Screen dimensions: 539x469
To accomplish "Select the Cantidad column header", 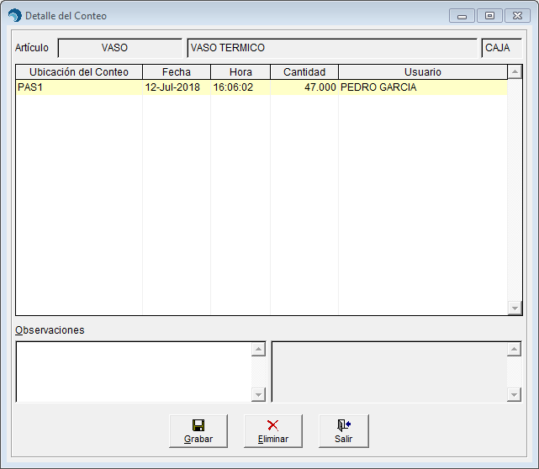I will pos(304,72).
